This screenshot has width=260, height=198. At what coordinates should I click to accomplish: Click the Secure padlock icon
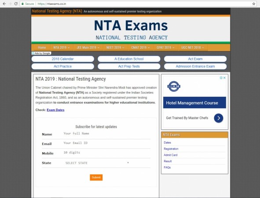click(x=22, y=4)
